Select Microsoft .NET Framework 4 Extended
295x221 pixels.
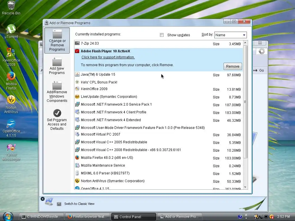click(x=158, y=120)
